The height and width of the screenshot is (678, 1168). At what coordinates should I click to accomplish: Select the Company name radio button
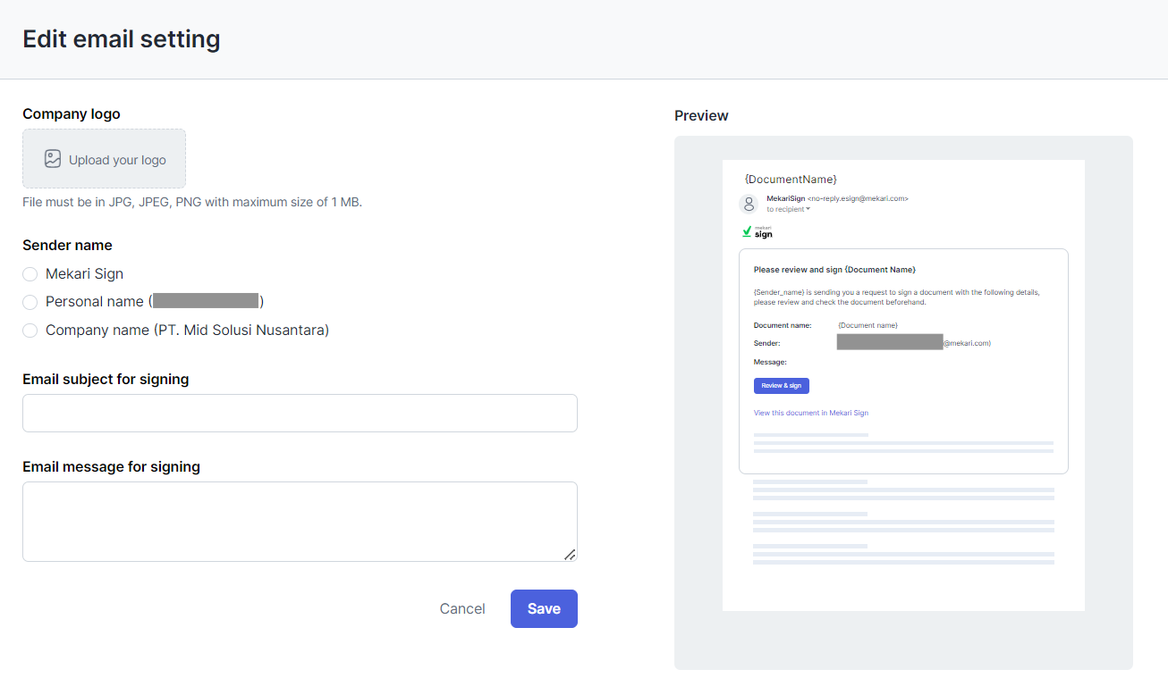[x=30, y=331]
